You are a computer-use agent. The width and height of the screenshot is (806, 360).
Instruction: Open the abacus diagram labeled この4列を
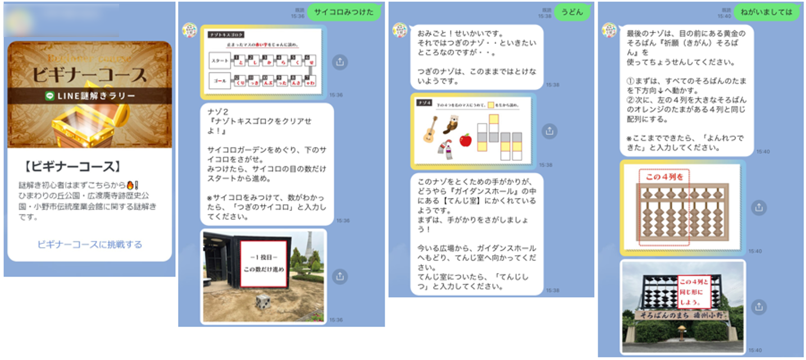tap(682, 207)
